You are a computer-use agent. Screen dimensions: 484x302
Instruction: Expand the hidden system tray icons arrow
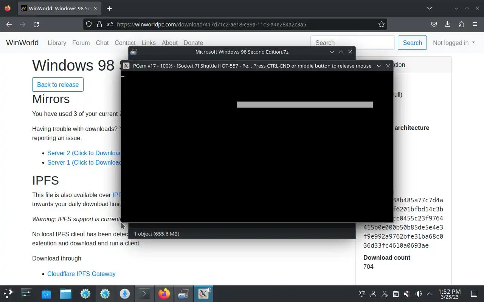(429, 294)
